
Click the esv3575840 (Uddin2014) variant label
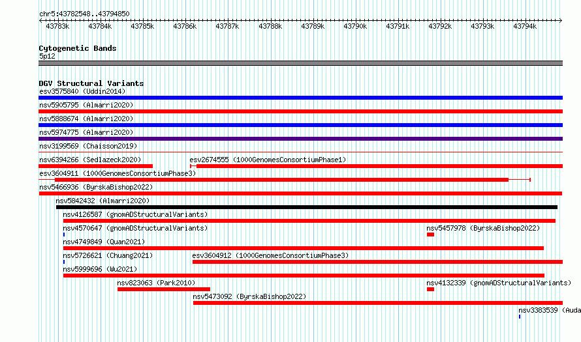[x=82, y=91]
